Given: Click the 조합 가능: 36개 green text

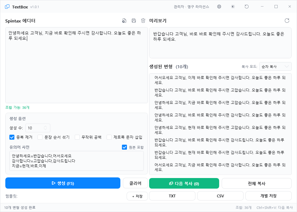Looking at the screenshot, I should (x=17, y=108).
